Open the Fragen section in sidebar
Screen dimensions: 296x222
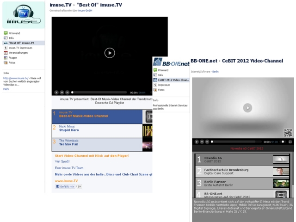click(x=14, y=57)
